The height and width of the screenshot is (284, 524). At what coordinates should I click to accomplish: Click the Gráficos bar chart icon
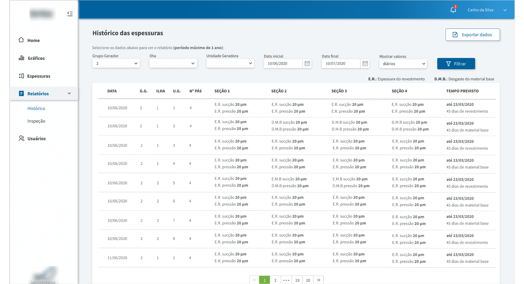[21, 58]
